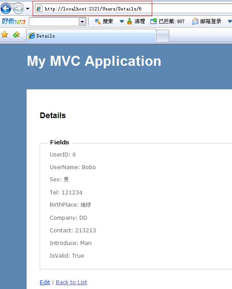Open the recent pages history dropdown arrow

coord(27,8)
